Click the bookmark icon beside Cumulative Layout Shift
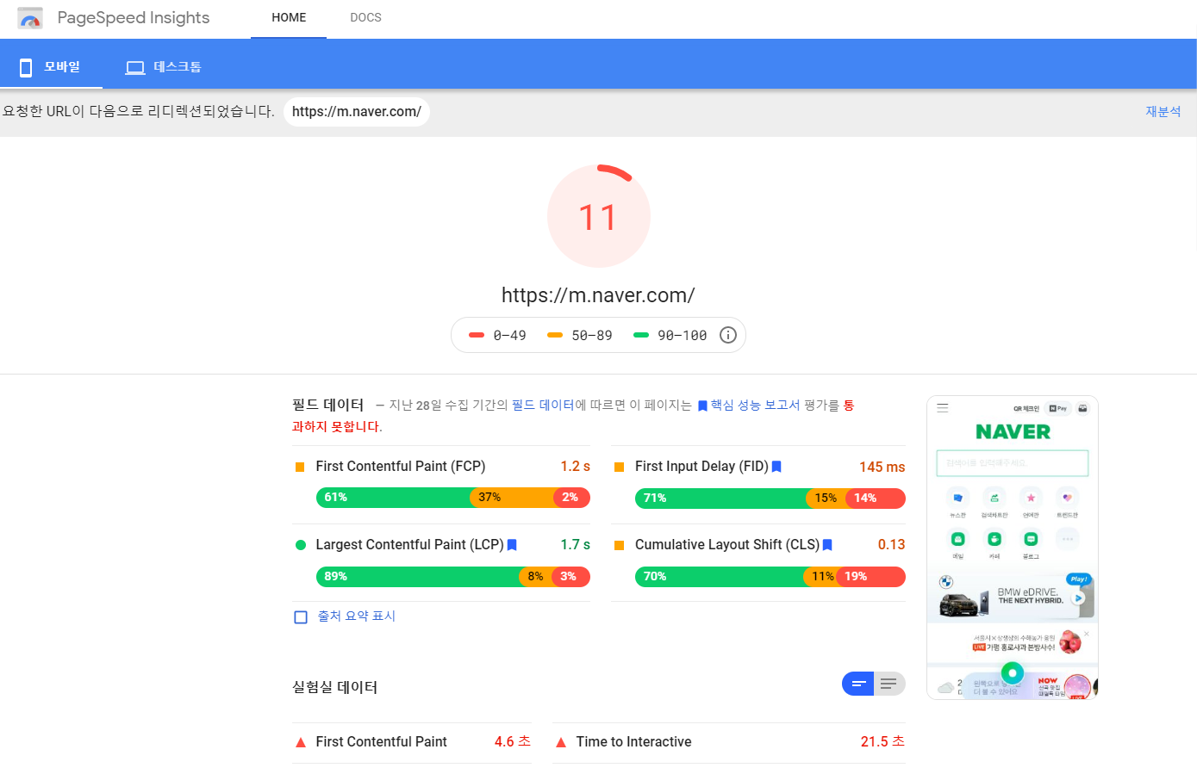1197x768 pixels. click(x=826, y=544)
